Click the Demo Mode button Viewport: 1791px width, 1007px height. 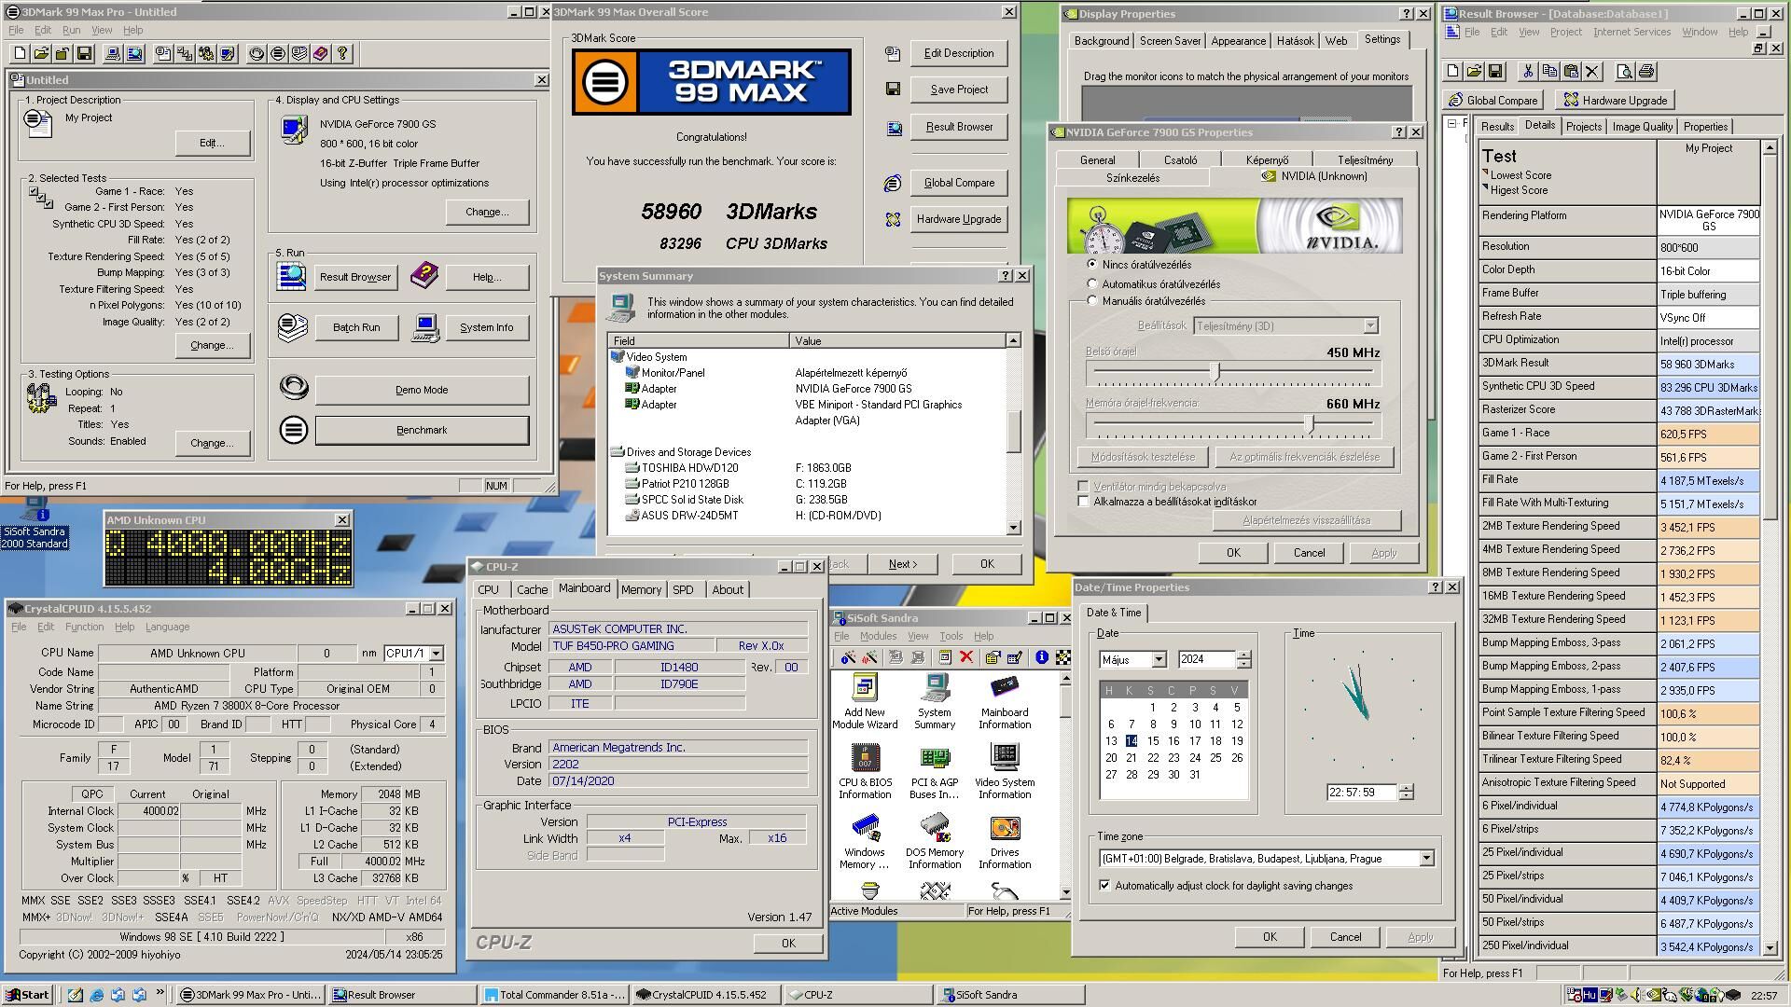[x=422, y=391]
